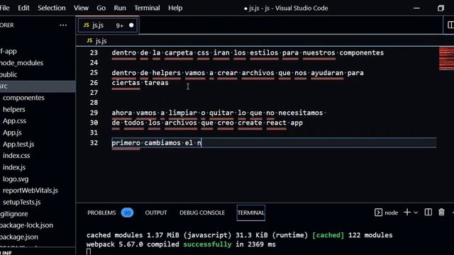Click line number 29 in gutter
The height and width of the screenshot is (255, 454).
(94, 113)
